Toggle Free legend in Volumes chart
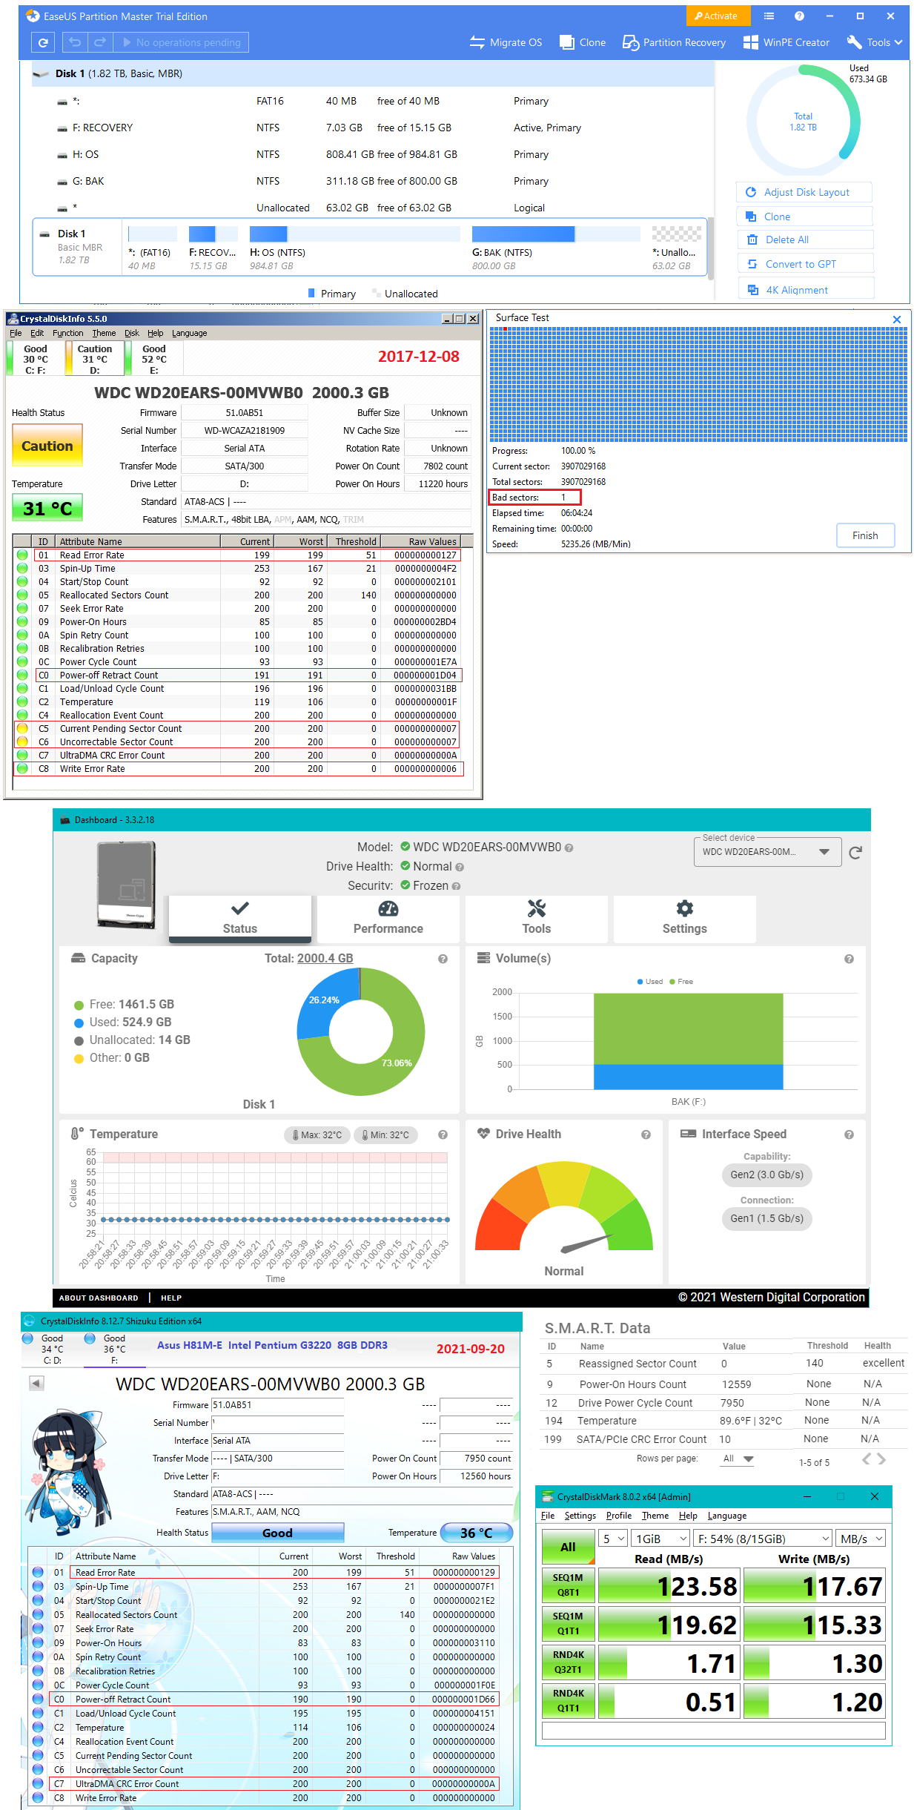The width and height of the screenshot is (914, 1810). tap(681, 981)
